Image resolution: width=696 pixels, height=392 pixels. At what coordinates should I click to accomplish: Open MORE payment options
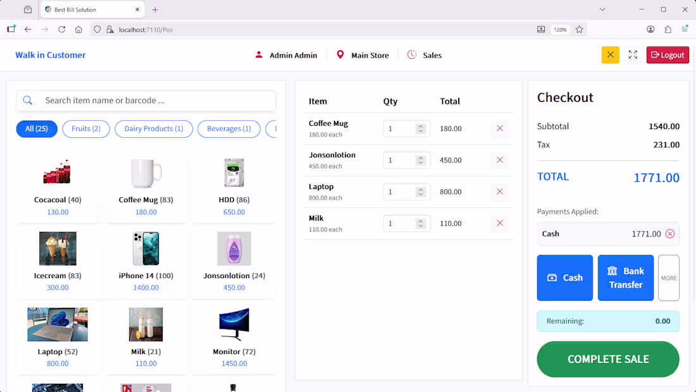coord(669,278)
